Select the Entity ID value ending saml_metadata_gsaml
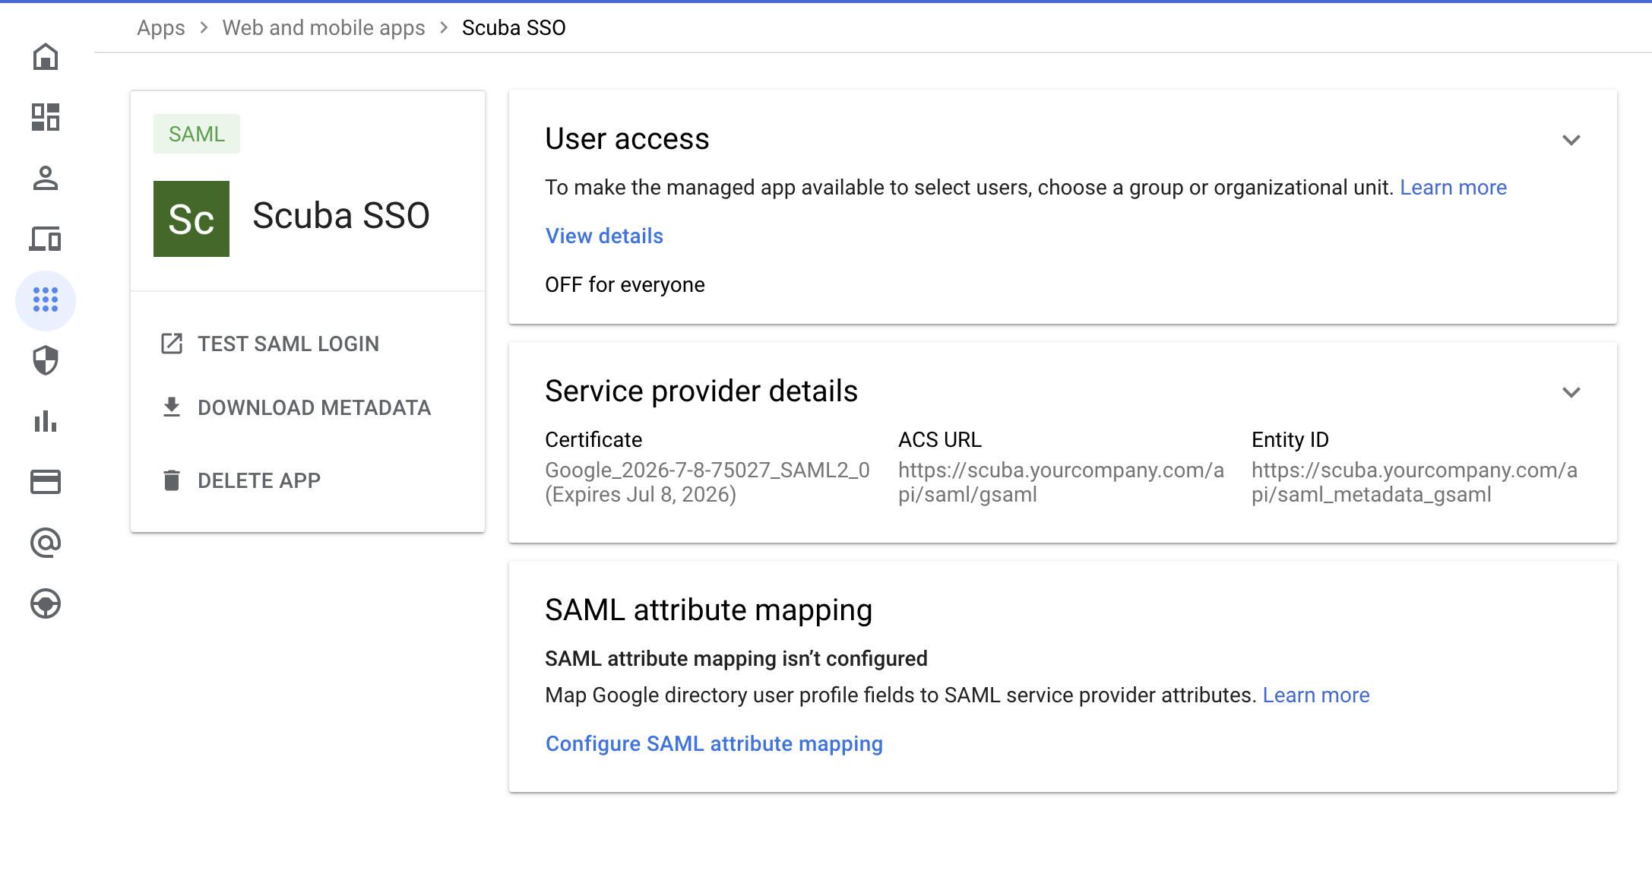1652x871 pixels. coord(1414,482)
